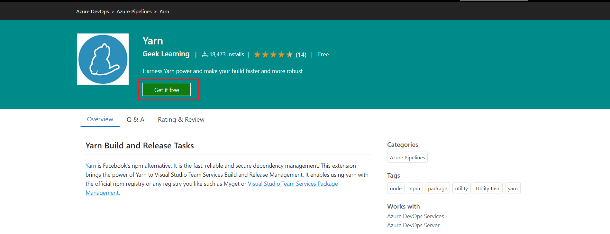610x234 pixels.
Task: Open Visual Studio Team Services Package link
Action: [293, 184]
